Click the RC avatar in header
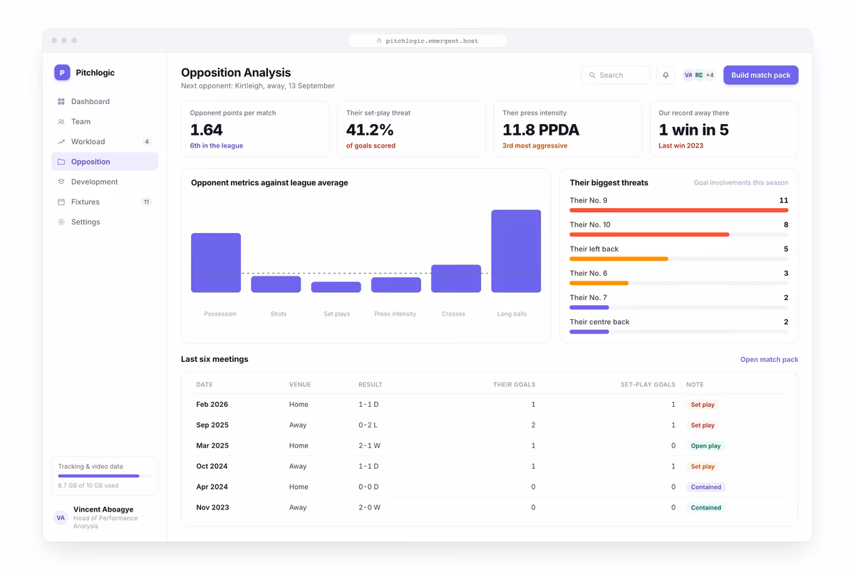 tap(699, 75)
